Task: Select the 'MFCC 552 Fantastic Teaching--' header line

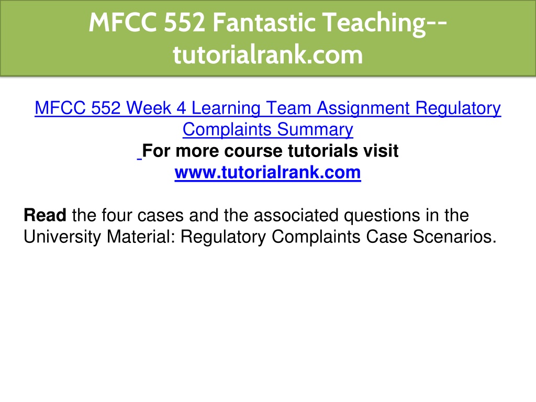Action: [x=267, y=22]
